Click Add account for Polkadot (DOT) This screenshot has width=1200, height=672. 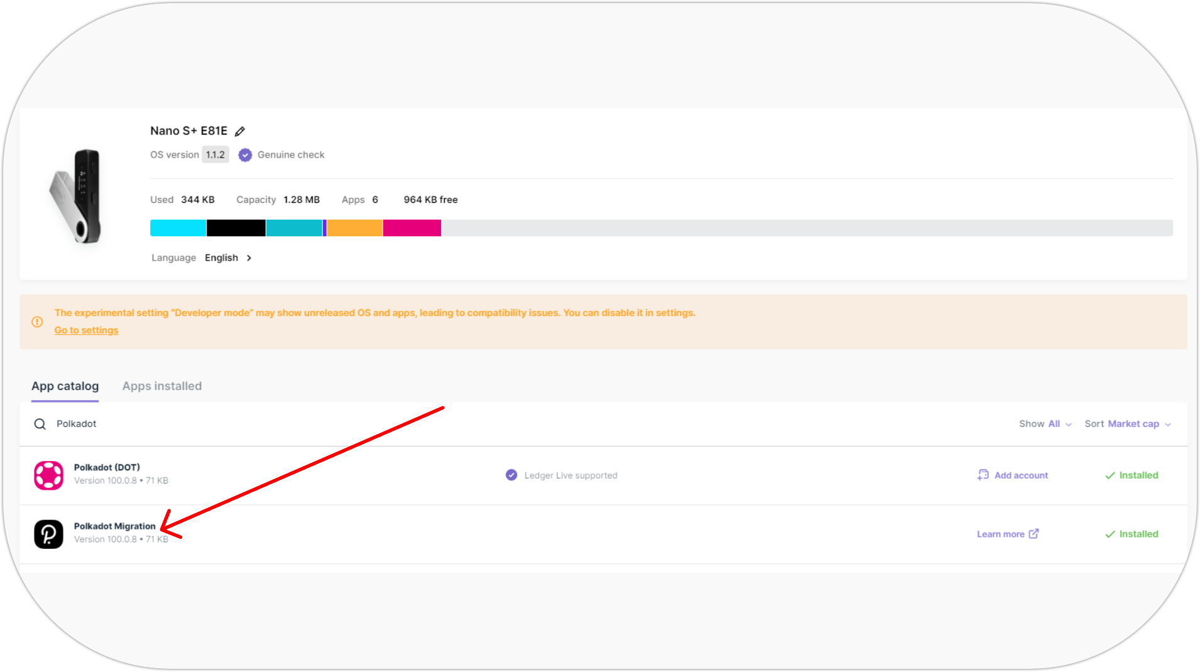point(1013,475)
